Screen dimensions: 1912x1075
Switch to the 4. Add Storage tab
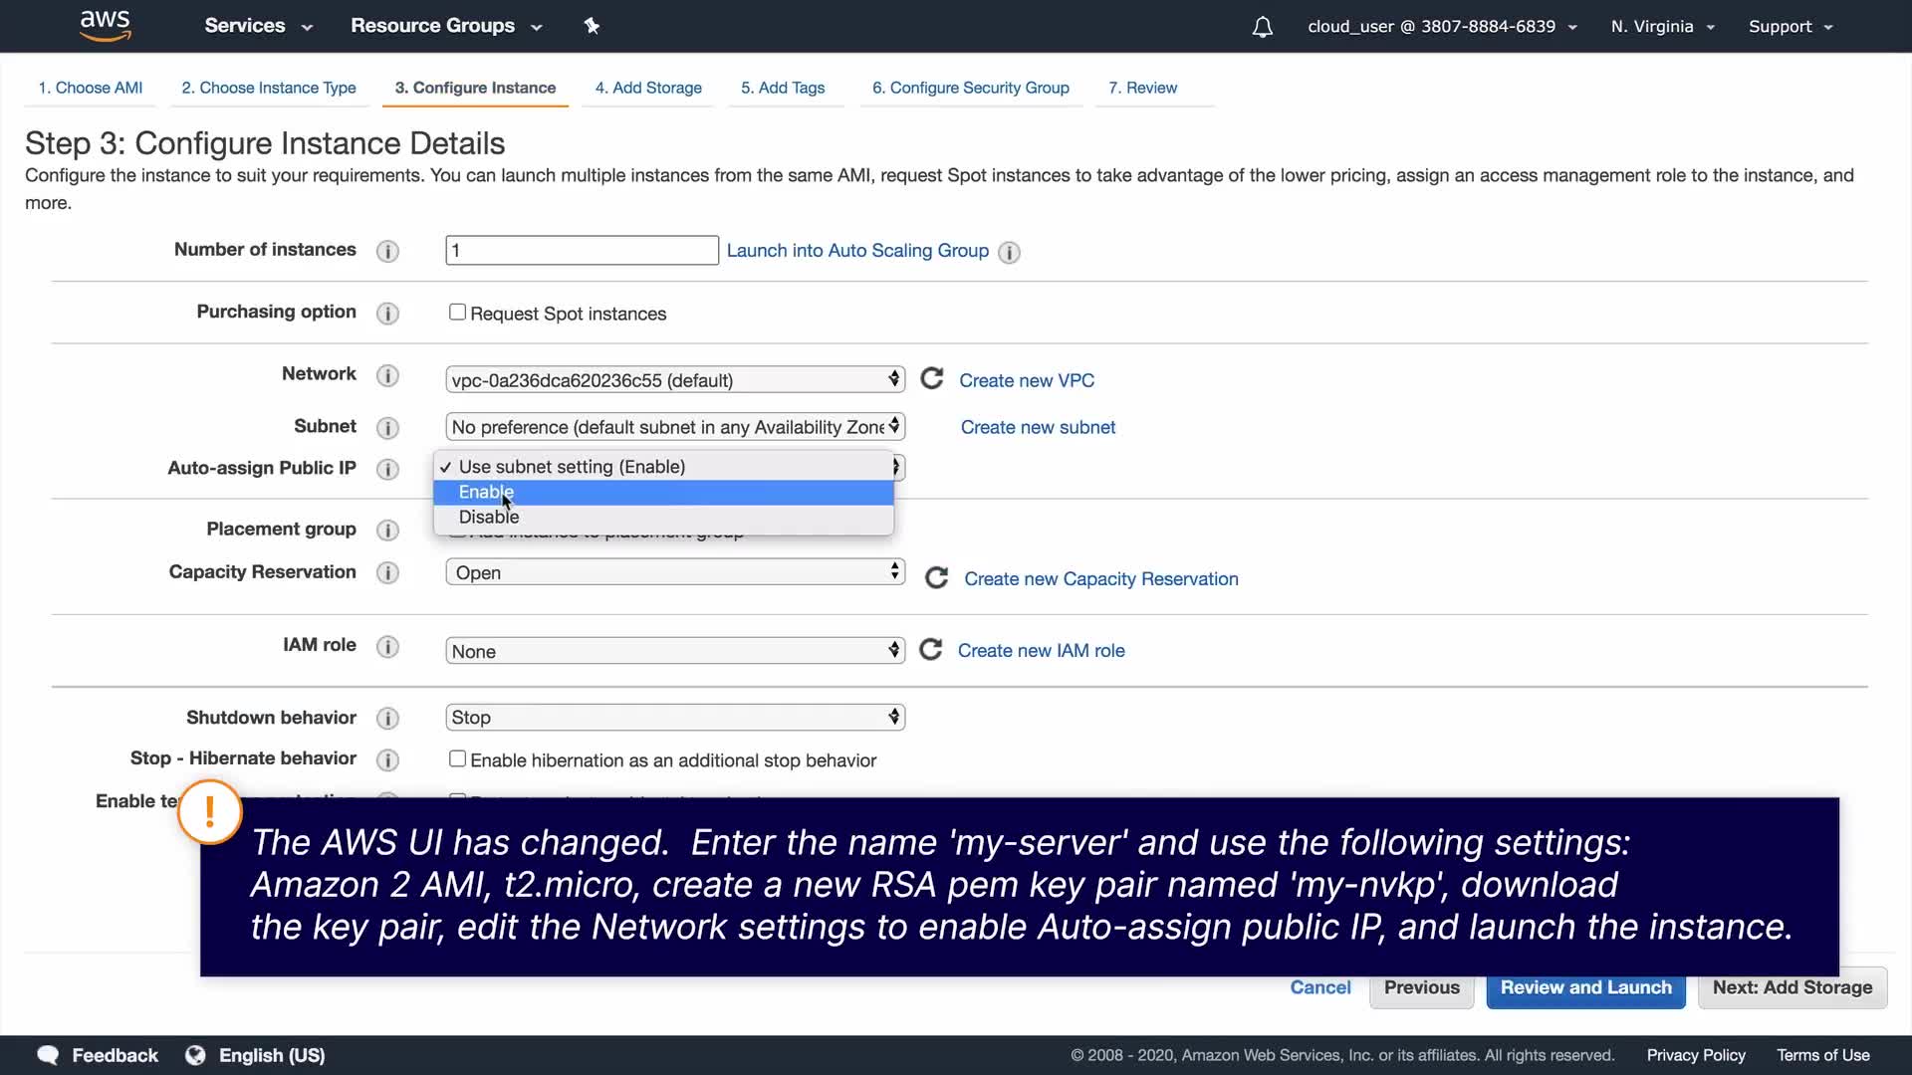tap(648, 88)
